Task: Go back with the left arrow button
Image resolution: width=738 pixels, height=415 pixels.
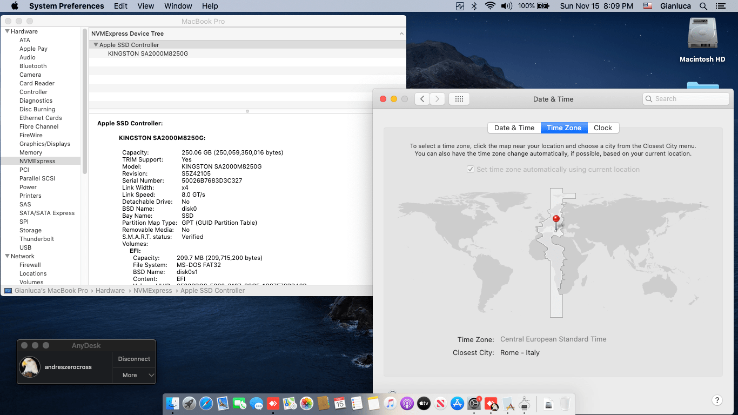Action: 422,99
